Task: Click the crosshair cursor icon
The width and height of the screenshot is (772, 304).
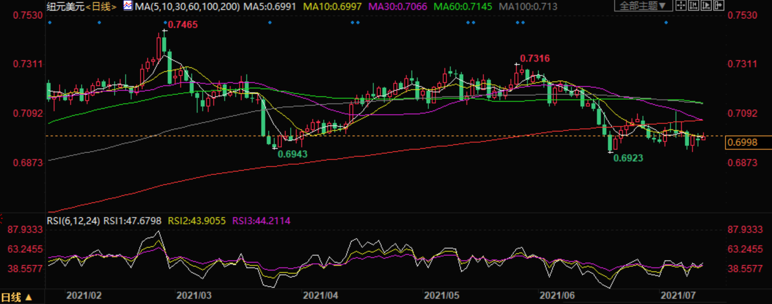Action: coord(681,6)
